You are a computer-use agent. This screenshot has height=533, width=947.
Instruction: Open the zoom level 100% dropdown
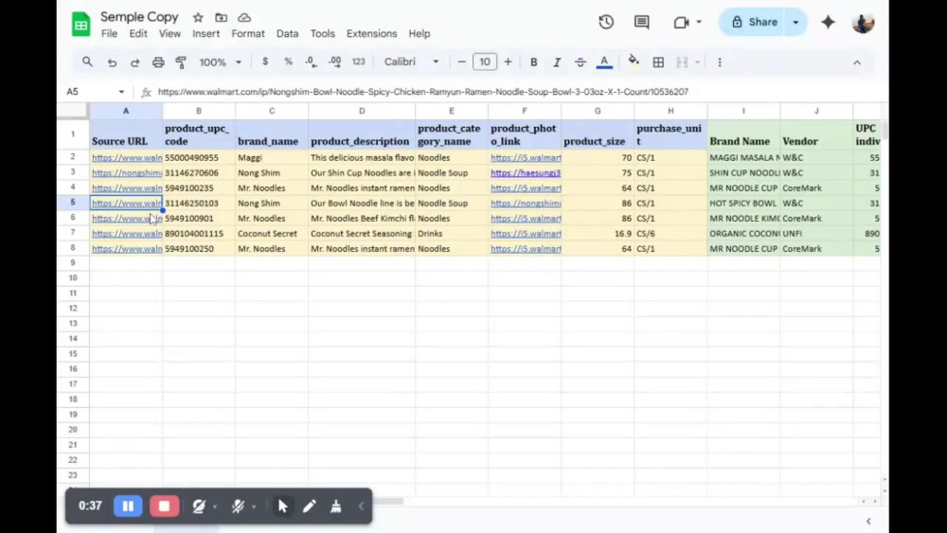[221, 62]
